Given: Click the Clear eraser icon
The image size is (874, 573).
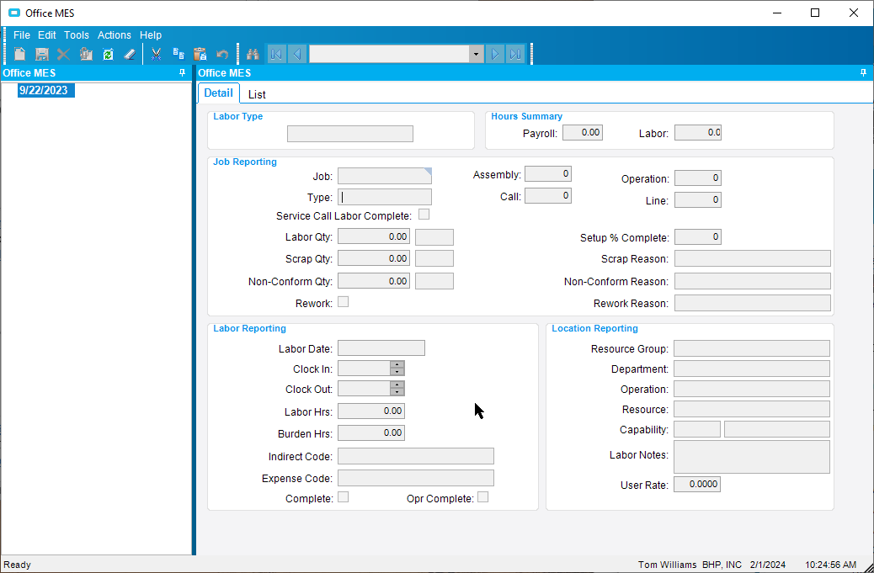Looking at the screenshot, I should click(130, 54).
